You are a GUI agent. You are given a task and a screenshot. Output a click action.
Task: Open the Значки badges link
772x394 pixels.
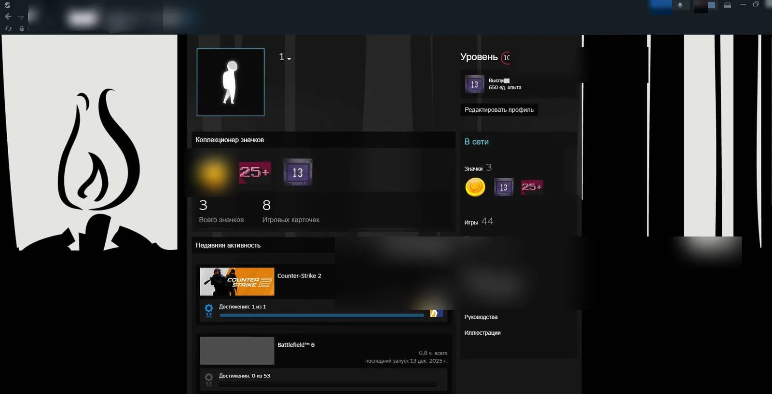tap(473, 169)
